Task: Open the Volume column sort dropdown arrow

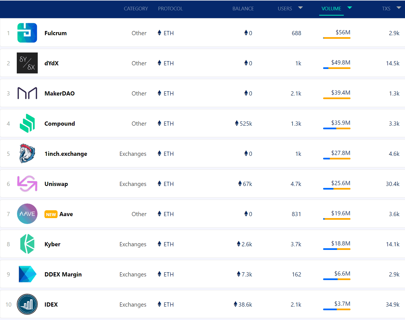Action: coord(349,8)
